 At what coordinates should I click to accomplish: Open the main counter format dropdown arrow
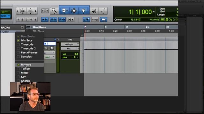coord(154,12)
